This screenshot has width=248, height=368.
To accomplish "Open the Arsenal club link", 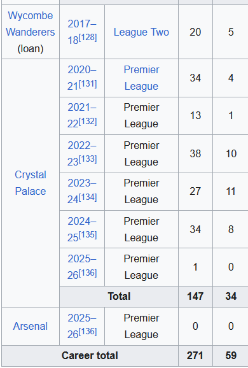I will [x=31, y=326].
